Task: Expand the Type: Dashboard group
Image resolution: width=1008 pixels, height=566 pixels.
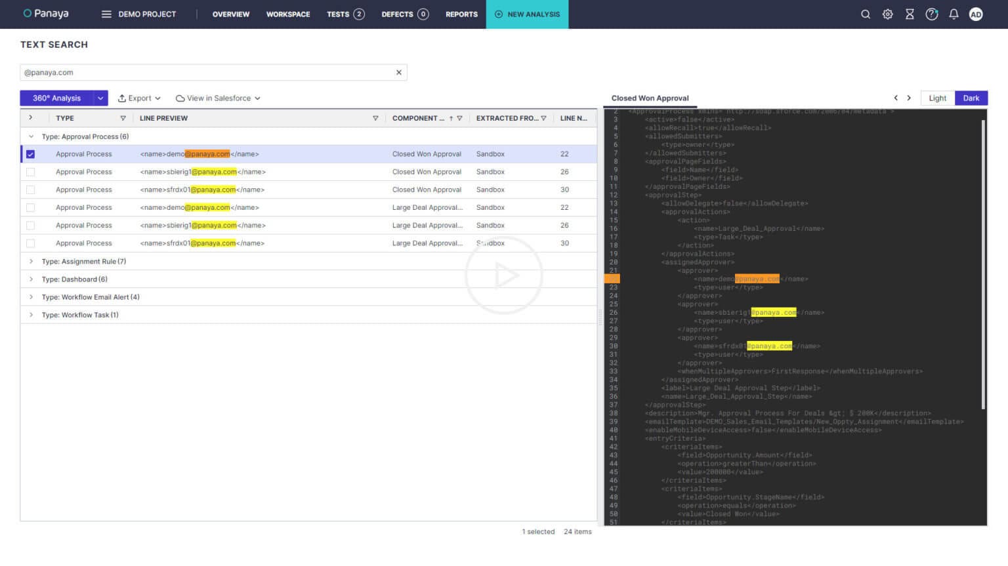Action: click(x=31, y=279)
